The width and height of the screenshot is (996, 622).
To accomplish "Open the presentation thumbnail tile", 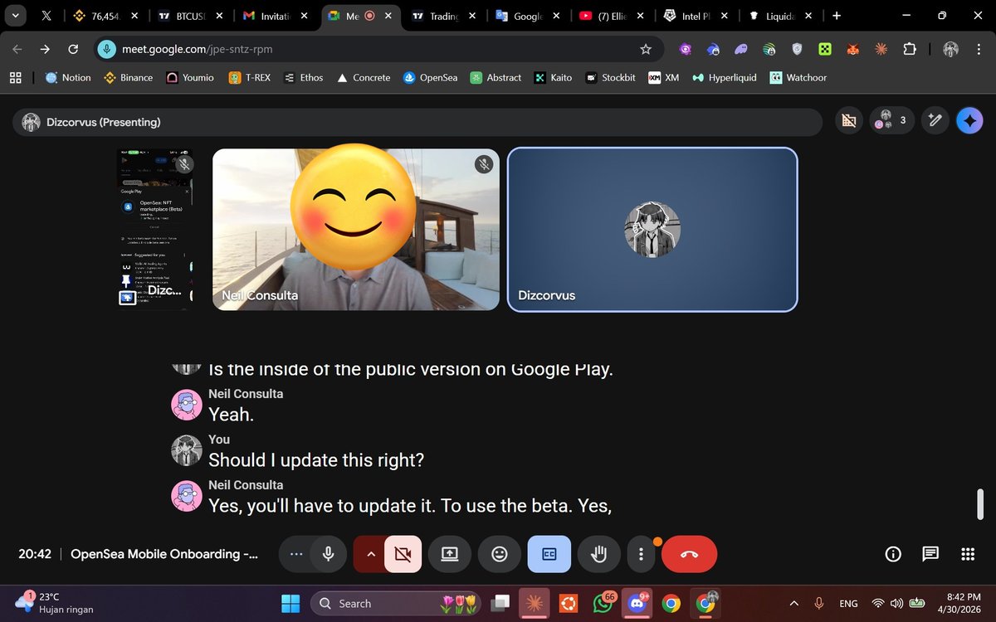I will tap(156, 229).
